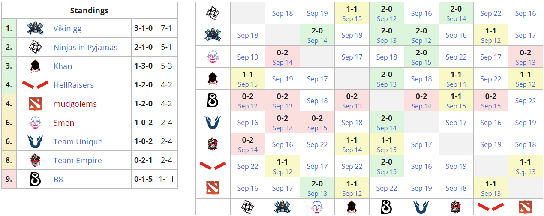The image size is (544, 216).
Task: Click the 5men face logo in the standings
Action: 35,123
